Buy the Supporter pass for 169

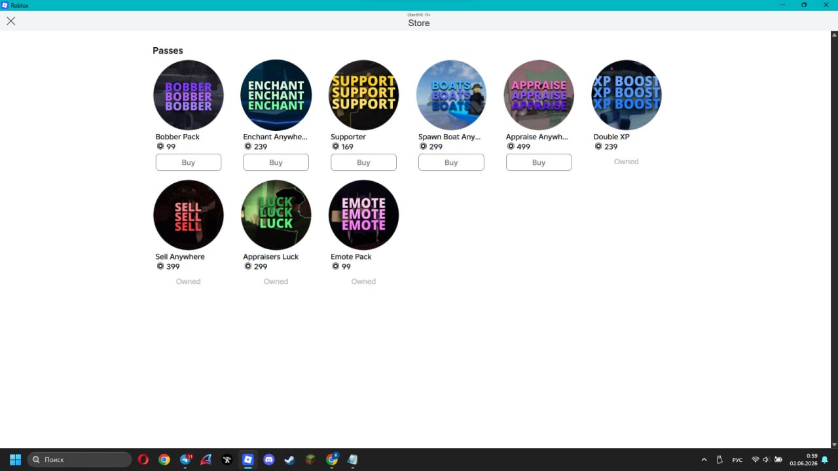tap(363, 162)
